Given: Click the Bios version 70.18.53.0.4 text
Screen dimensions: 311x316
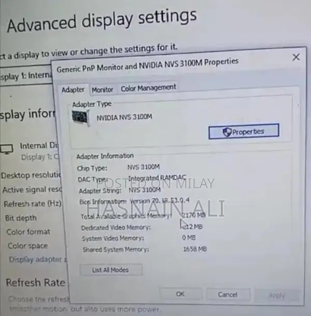Looking at the screenshot, I should pyautogui.click(x=160, y=200).
